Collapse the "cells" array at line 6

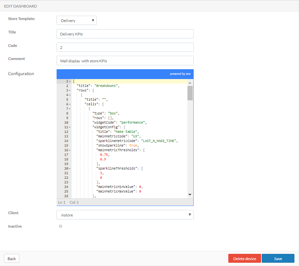click(x=70, y=104)
